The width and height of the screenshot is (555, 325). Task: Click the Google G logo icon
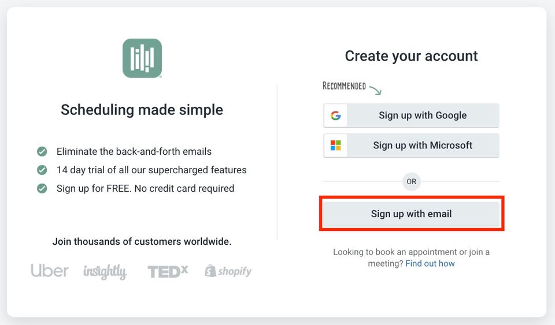335,115
